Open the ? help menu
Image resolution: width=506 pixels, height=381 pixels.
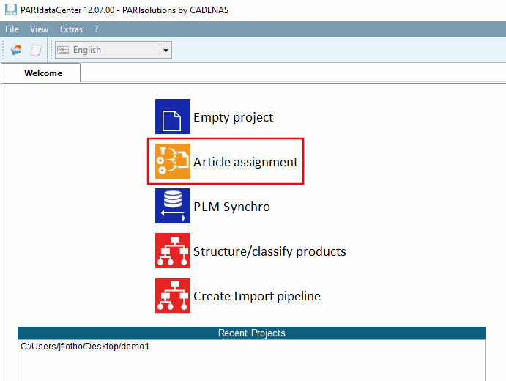tap(96, 29)
